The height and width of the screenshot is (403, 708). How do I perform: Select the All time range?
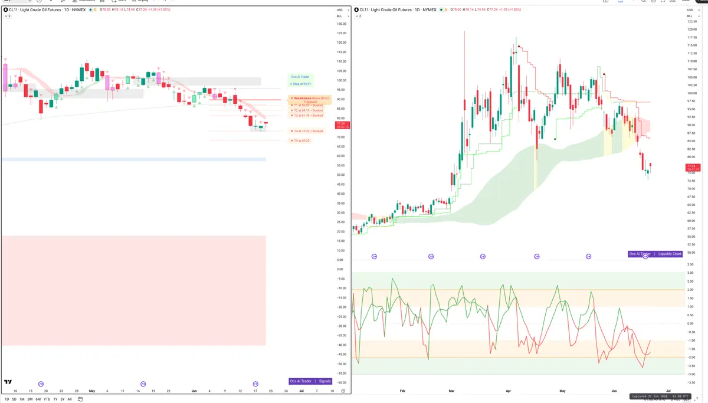(x=70, y=399)
